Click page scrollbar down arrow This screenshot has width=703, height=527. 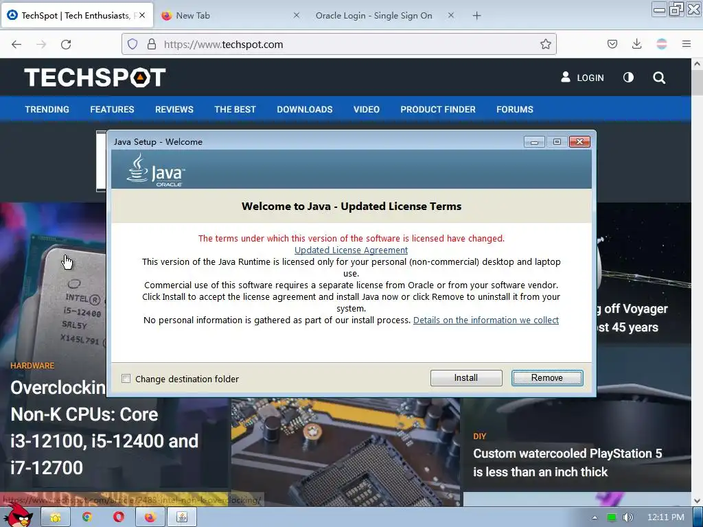click(x=698, y=500)
